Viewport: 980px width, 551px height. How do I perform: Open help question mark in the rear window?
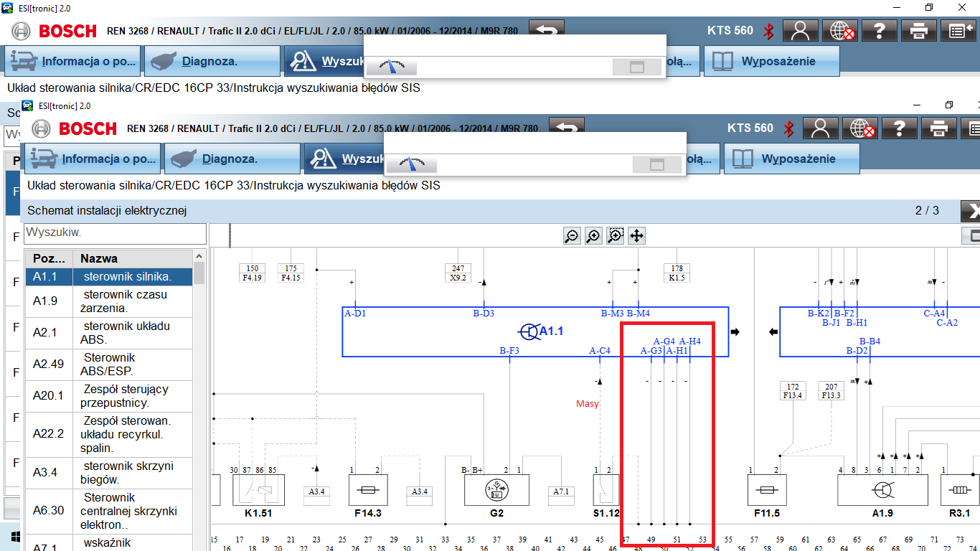coord(880,31)
